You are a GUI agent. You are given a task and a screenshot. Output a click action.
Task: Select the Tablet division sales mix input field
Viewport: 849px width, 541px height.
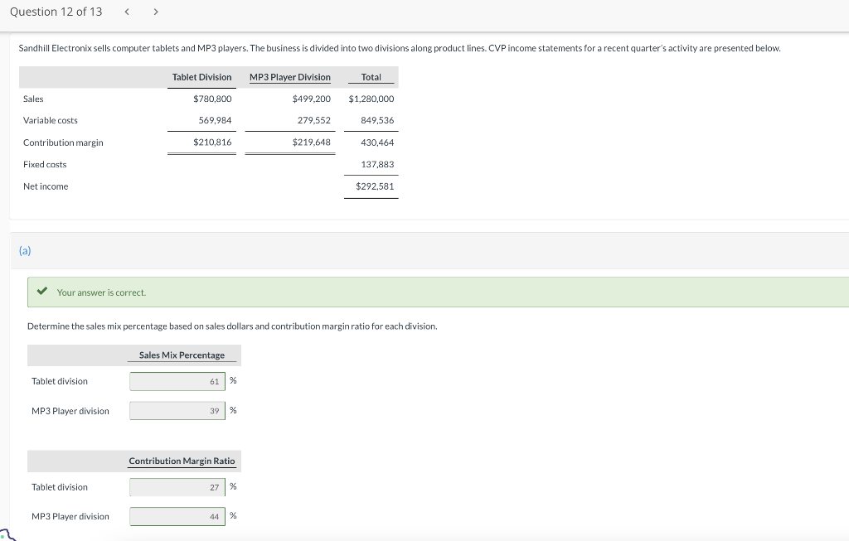click(x=177, y=381)
